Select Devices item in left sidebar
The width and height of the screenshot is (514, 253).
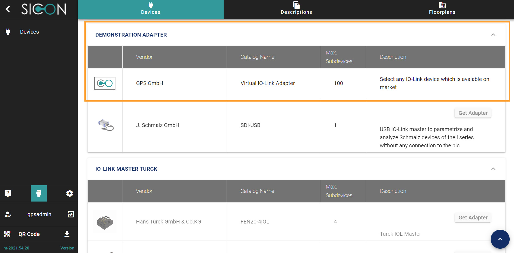[x=29, y=32]
